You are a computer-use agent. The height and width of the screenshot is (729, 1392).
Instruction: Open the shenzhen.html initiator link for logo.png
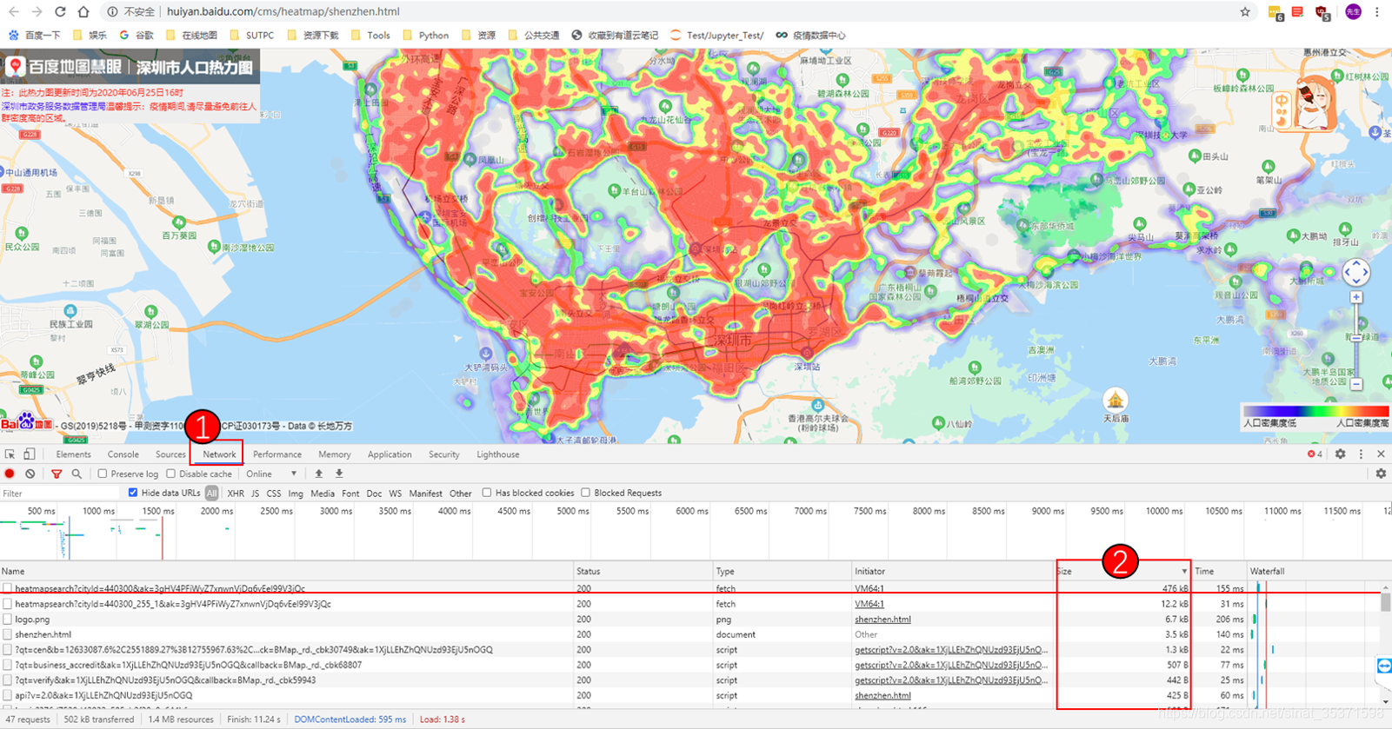[882, 620]
